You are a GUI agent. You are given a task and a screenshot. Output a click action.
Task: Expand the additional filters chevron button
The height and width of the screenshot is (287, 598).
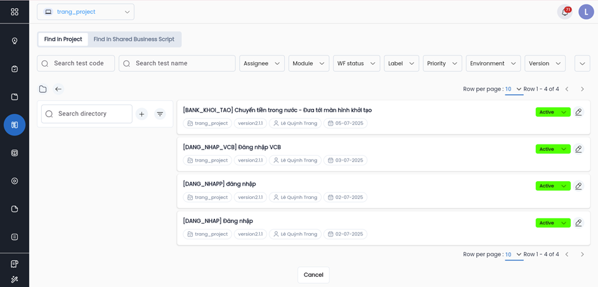point(582,63)
